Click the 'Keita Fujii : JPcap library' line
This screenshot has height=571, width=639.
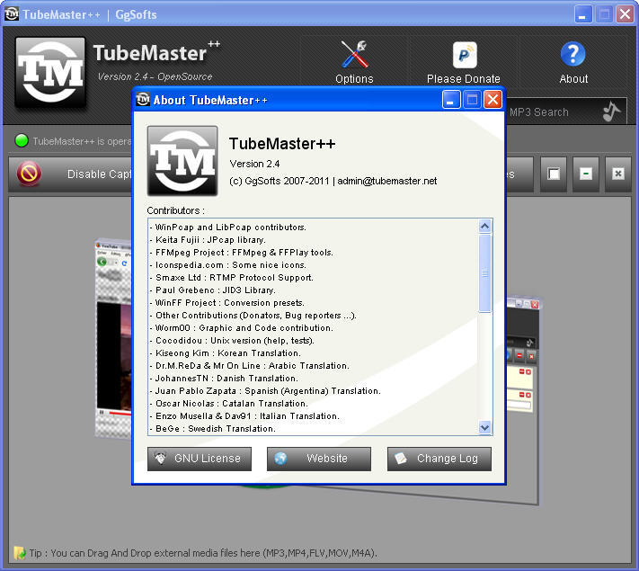208,240
